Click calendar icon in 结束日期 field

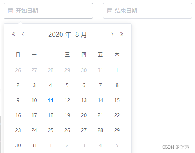(x=110, y=11)
